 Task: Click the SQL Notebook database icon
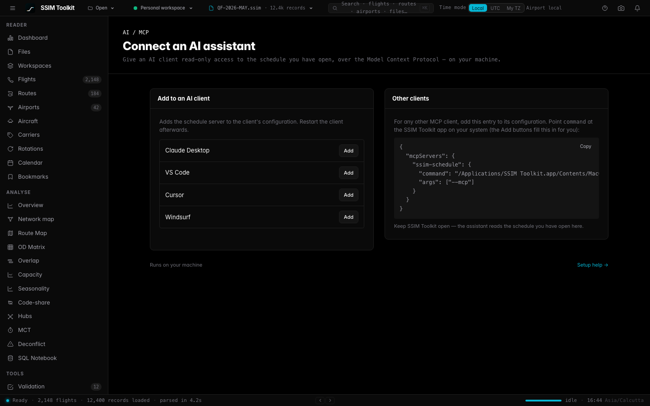coord(10,358)
